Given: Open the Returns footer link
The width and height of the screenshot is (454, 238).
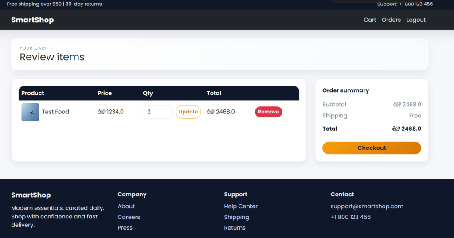Looking at the screenshot, I should (x=235, y=227).
